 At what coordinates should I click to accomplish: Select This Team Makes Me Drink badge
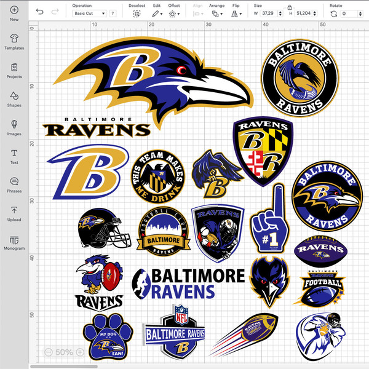pos(158,177)
